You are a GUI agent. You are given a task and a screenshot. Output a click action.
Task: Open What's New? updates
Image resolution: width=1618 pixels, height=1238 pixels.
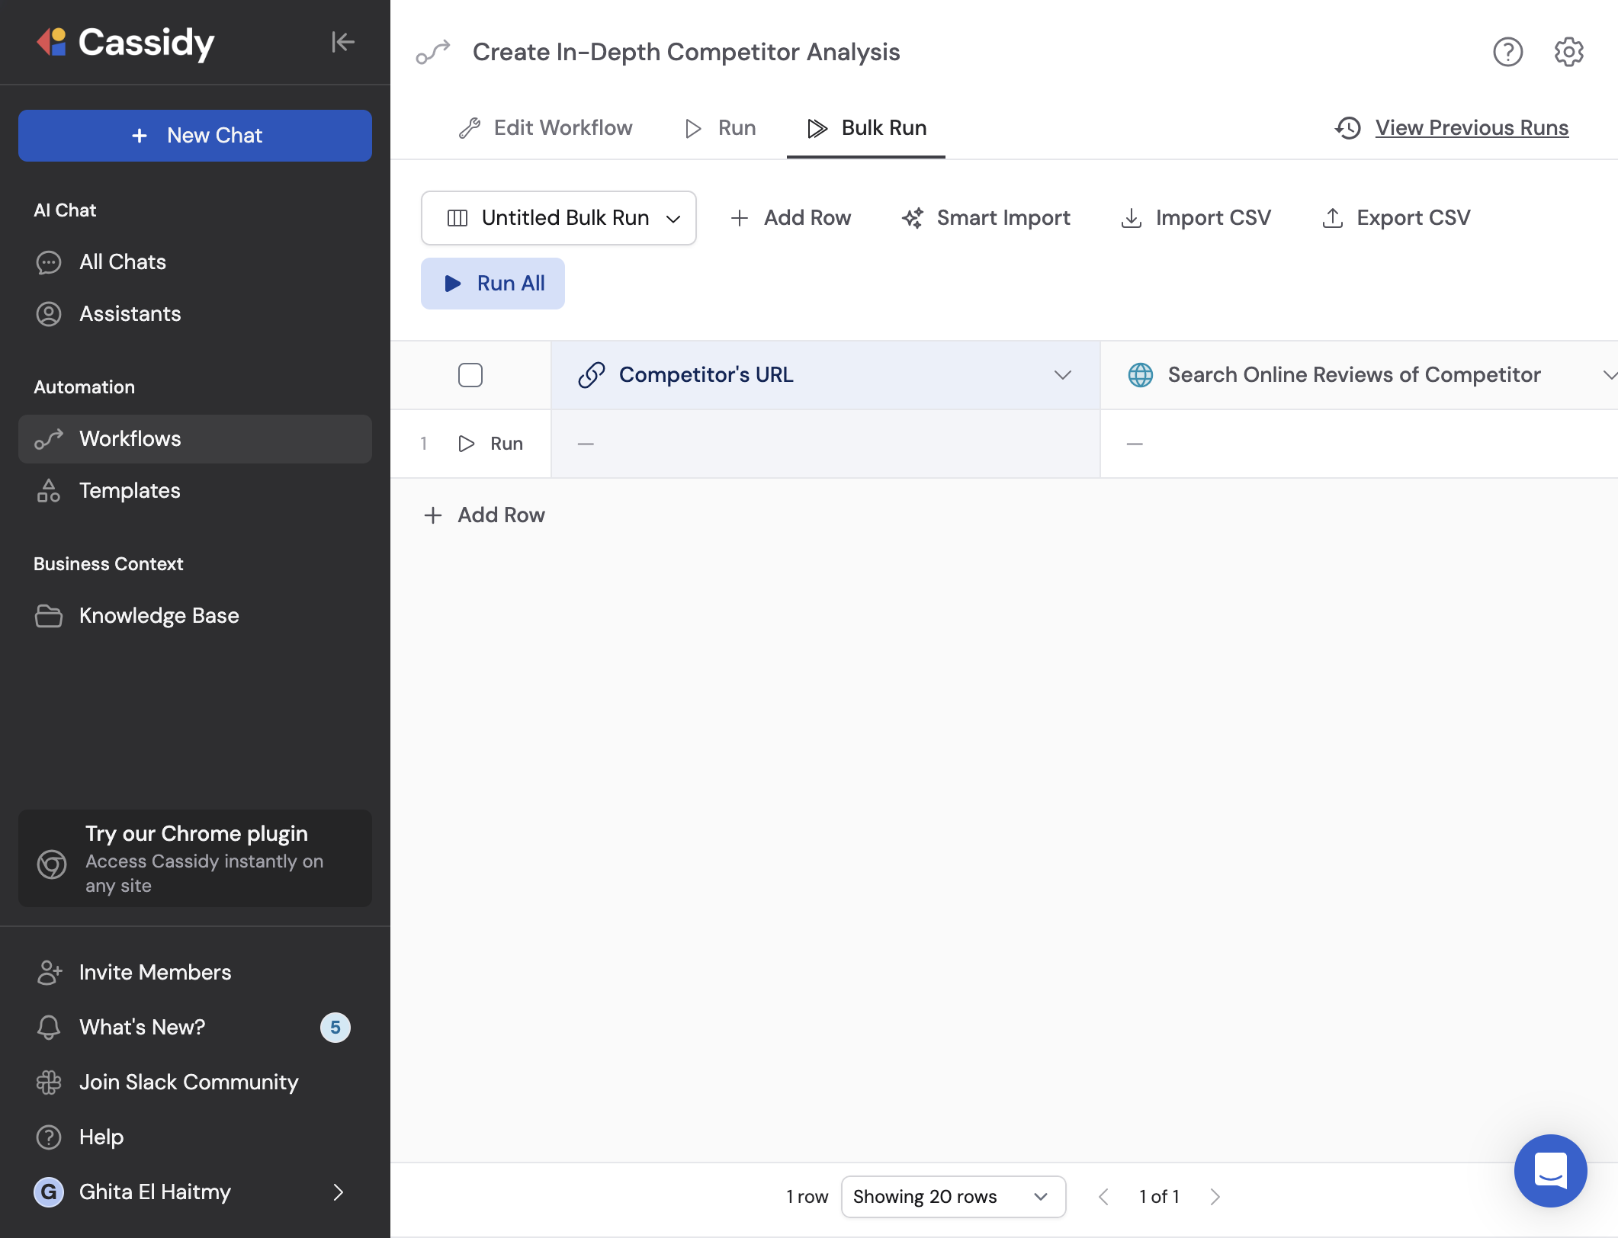tap(195, 1027)
